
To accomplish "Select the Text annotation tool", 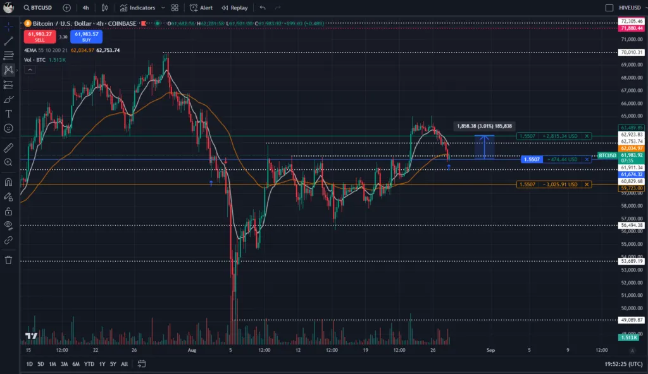I will (8, 114).
